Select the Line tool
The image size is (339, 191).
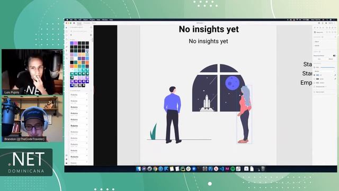pyautogui.click(x=66, y=43)
